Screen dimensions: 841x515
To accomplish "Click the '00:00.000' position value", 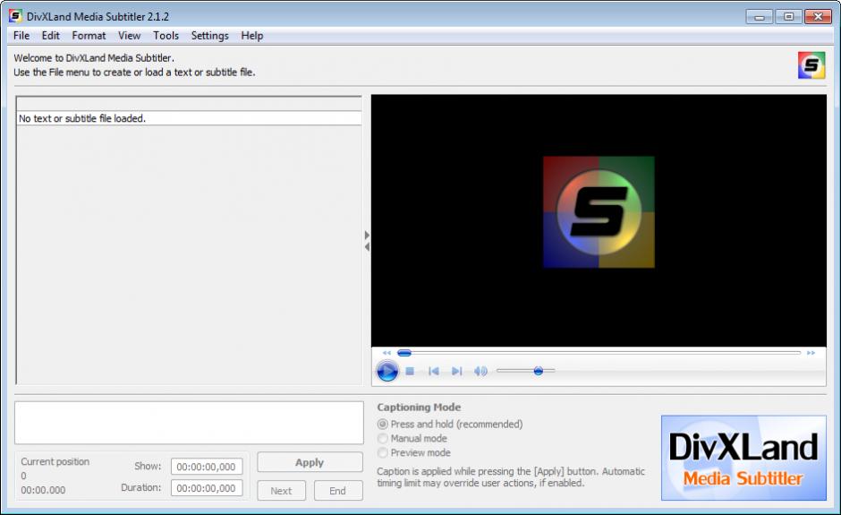I will click(43, 490).
